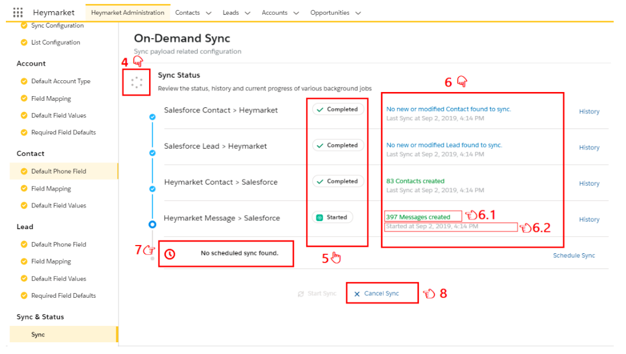Image resolution: width=626 pixels, height=354 pixels.
Task: Click '83 Contacts created' status text
Action: click(x=415, y=181)
